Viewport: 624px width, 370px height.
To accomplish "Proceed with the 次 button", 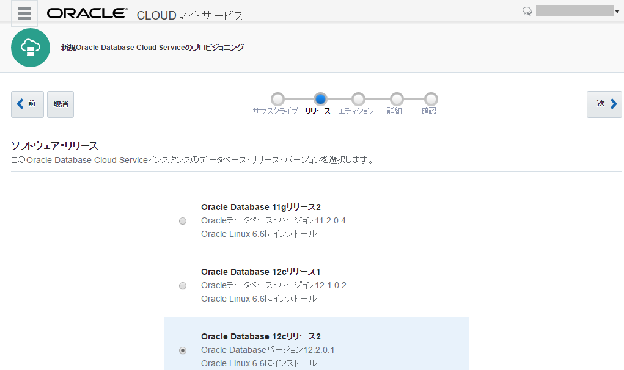I will [x=604, y=104].
